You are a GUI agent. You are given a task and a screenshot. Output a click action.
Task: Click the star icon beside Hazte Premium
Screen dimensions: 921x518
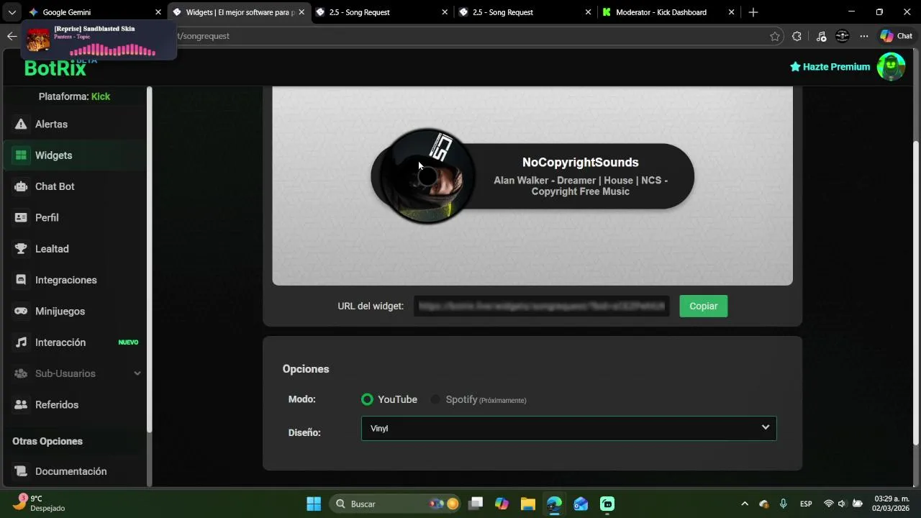pos(795,66)
